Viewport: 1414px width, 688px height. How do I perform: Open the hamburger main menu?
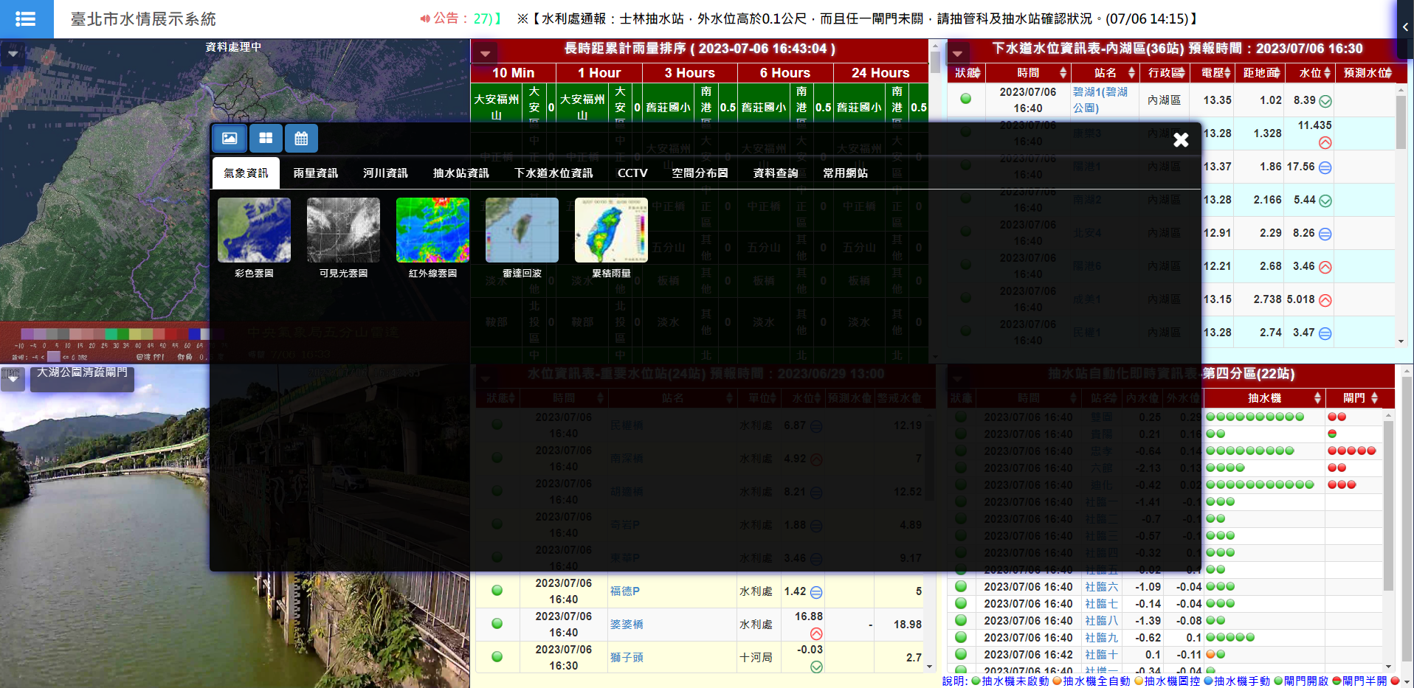(26, 19)
